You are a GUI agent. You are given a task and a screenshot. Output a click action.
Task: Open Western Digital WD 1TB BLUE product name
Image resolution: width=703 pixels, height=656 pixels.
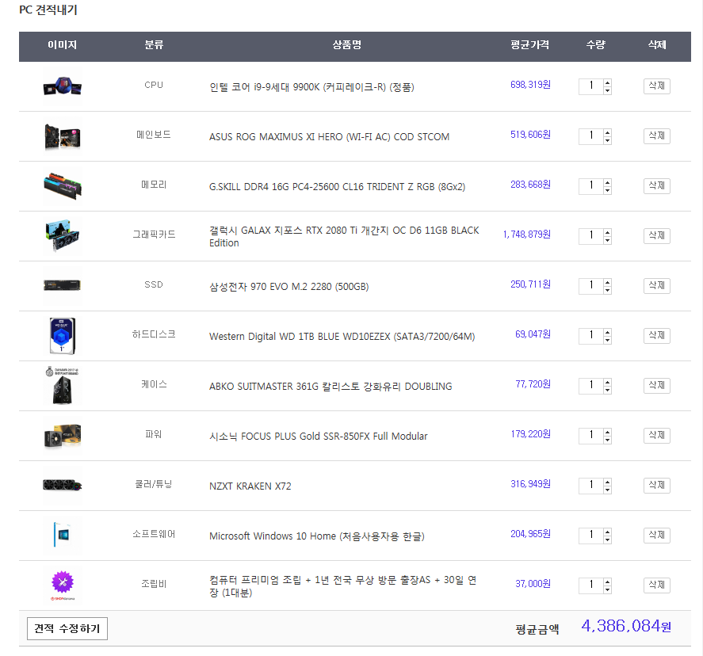click(x=342, y=336)
